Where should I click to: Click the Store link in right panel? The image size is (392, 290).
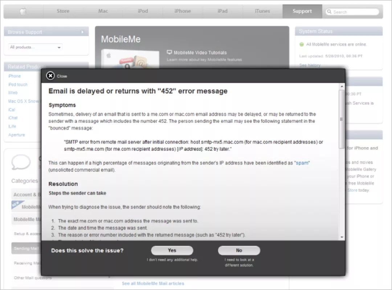tap(352, 190)
